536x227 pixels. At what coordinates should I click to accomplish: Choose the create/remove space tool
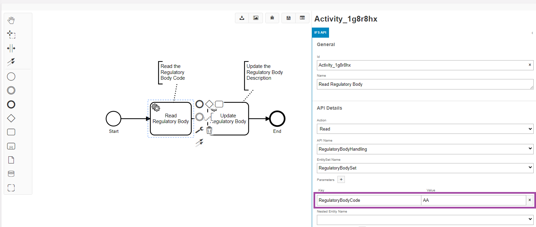(11, 48)
